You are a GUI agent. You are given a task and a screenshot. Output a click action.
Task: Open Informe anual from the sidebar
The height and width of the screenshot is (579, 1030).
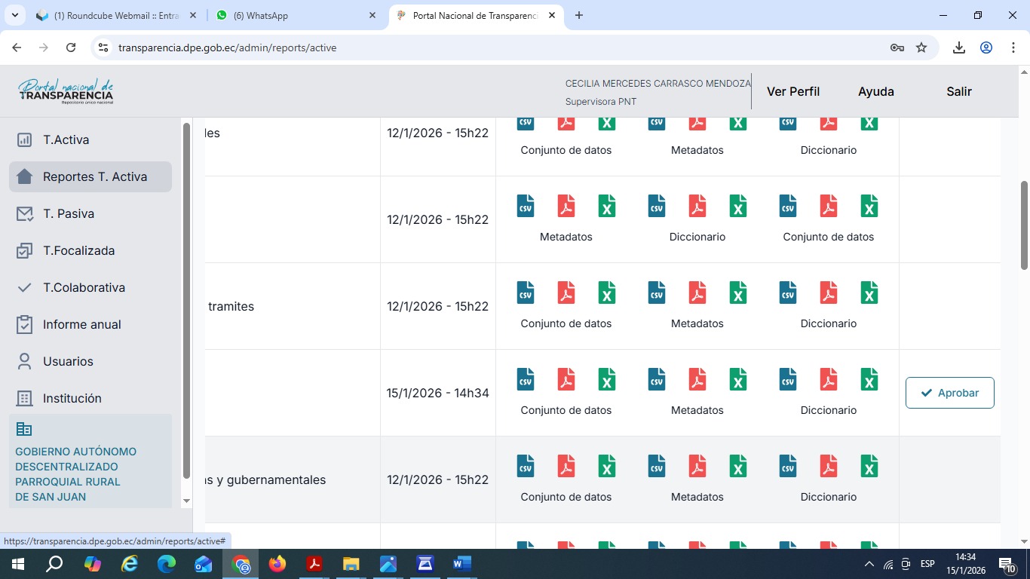pyautogui.click(x=81, y=324)
